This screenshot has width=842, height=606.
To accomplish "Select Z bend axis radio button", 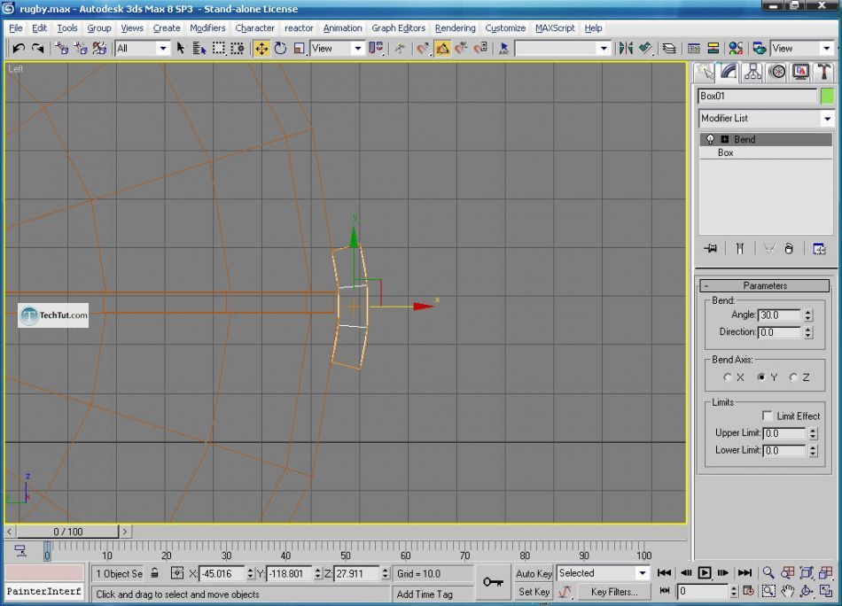I will tap(793, 377).
